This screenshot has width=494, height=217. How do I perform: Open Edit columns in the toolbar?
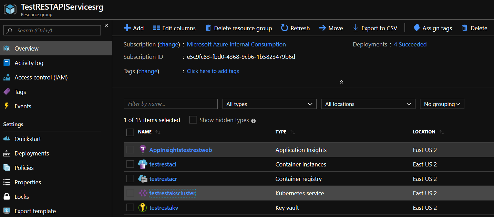pyautogui.click(x=174, y=28)
